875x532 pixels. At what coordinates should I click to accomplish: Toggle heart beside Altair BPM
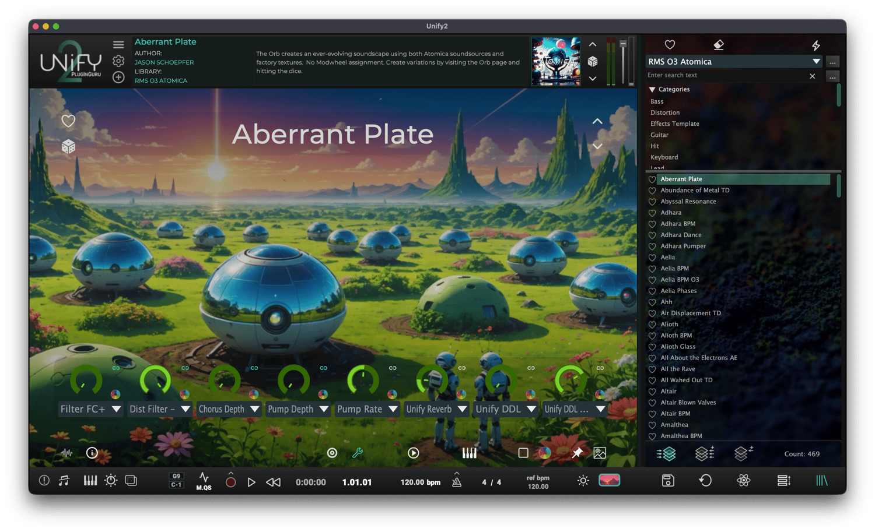pos(652,414)
